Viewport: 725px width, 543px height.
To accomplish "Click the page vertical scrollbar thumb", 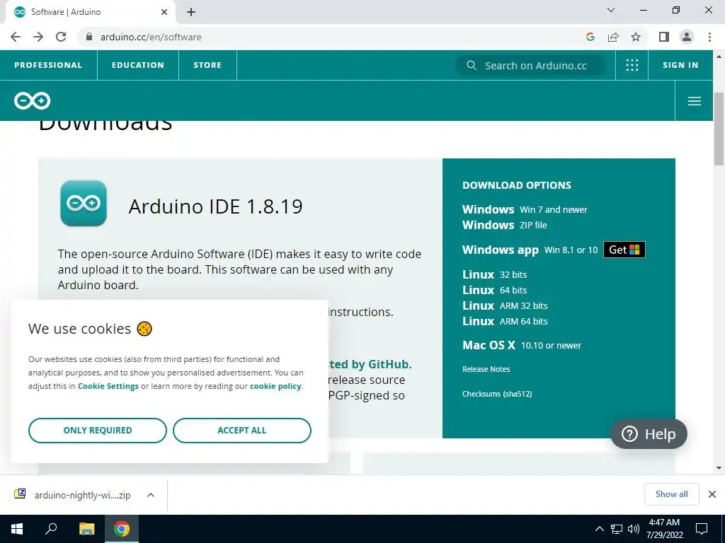I will click(719, 129).
